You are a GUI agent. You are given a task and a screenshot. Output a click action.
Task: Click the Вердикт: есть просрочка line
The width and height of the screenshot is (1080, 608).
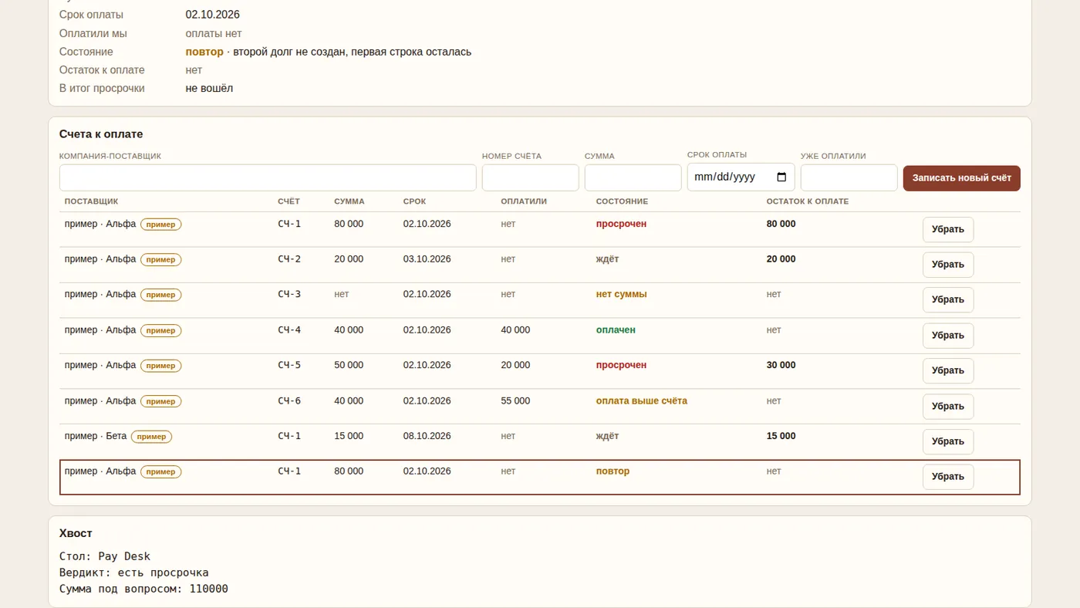pos(134,573)
